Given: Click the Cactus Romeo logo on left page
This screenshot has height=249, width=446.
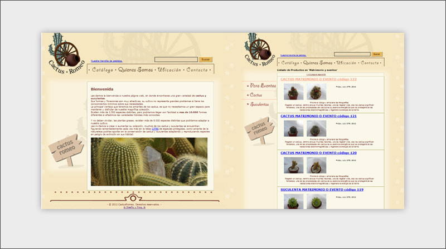Looking at the screenshot, I should 66,53.
